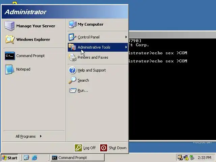Expand All Programs arrow

click(40, 136)
